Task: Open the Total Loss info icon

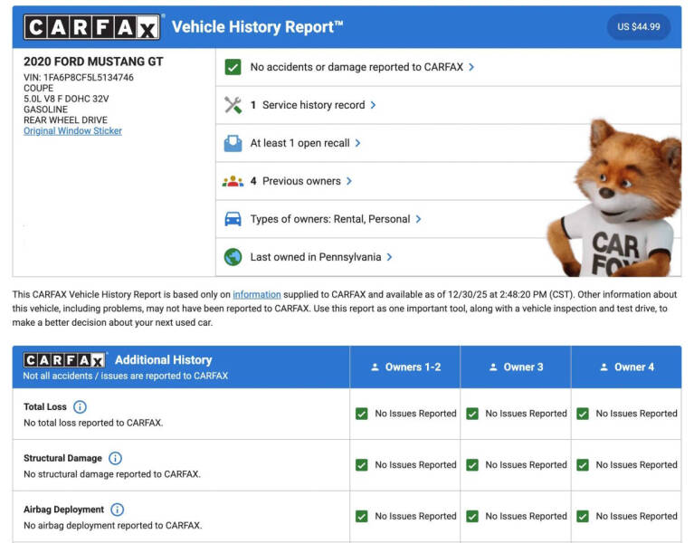Action: pos(81,407)
